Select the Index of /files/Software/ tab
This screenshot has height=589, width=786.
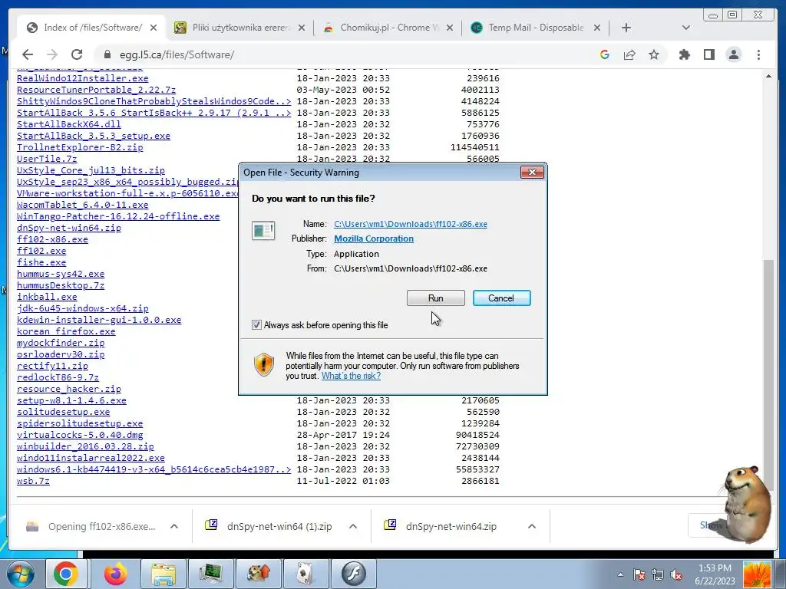[x=92, y=28]
